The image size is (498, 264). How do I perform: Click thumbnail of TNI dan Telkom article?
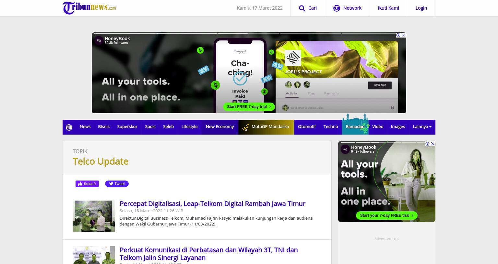tap(94, 255)
